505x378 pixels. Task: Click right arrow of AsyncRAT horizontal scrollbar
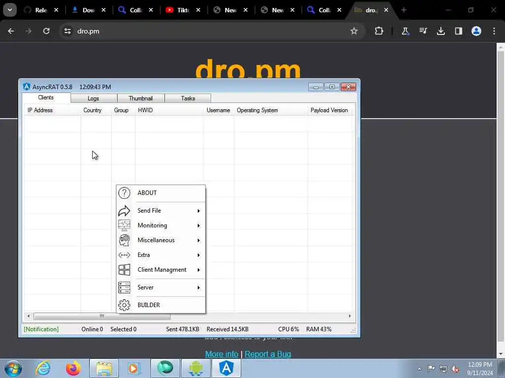tap(350, 316)
